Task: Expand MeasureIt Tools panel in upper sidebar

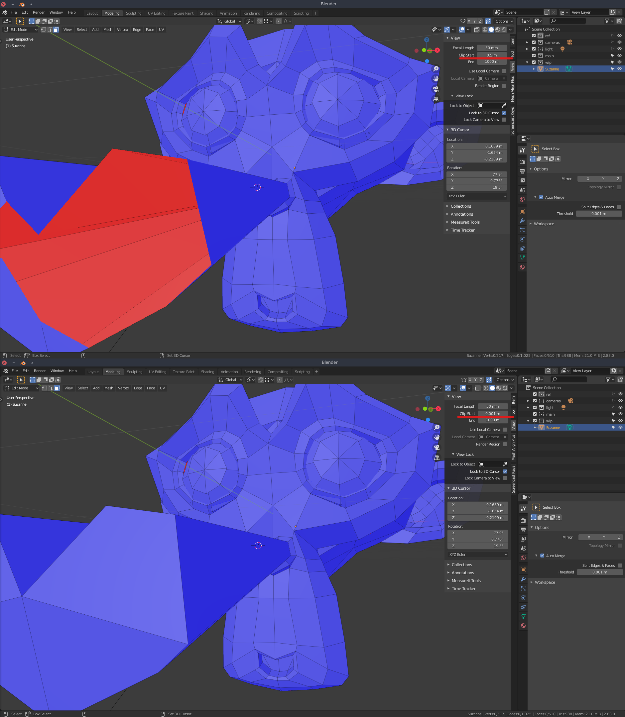Action: point(464,222)
